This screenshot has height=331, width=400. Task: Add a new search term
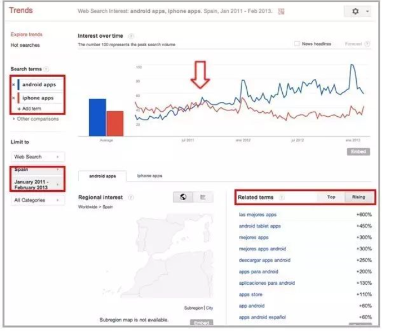pyautogui.click(x=29, y=108)
